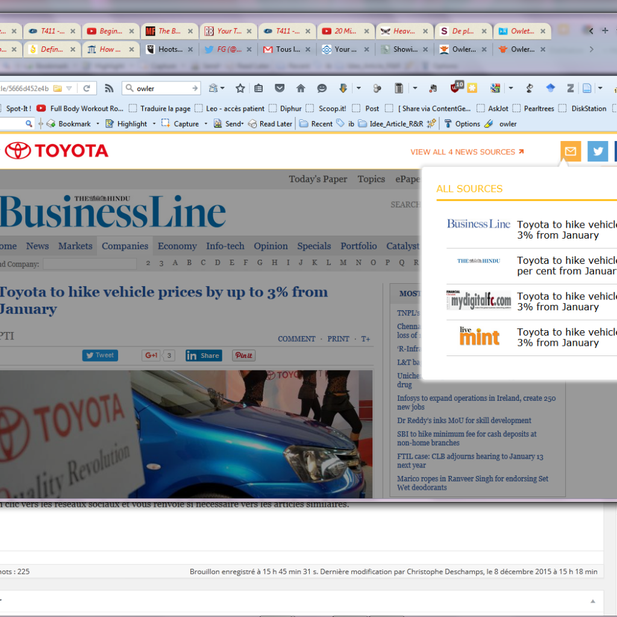
Task: Expand the dropdown arrow beside the S3 translator icon
Action: point(511,89)
